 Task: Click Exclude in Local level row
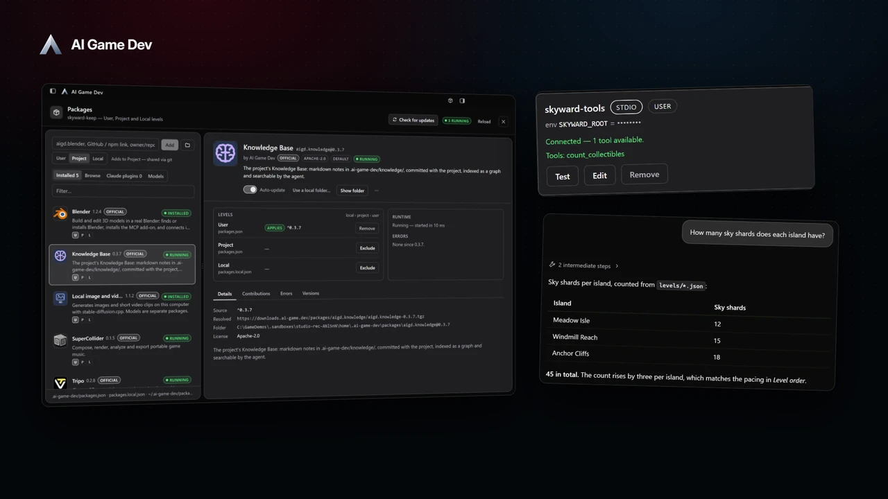point(367,268)
